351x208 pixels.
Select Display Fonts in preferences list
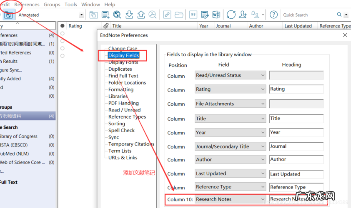click(123, 62)
